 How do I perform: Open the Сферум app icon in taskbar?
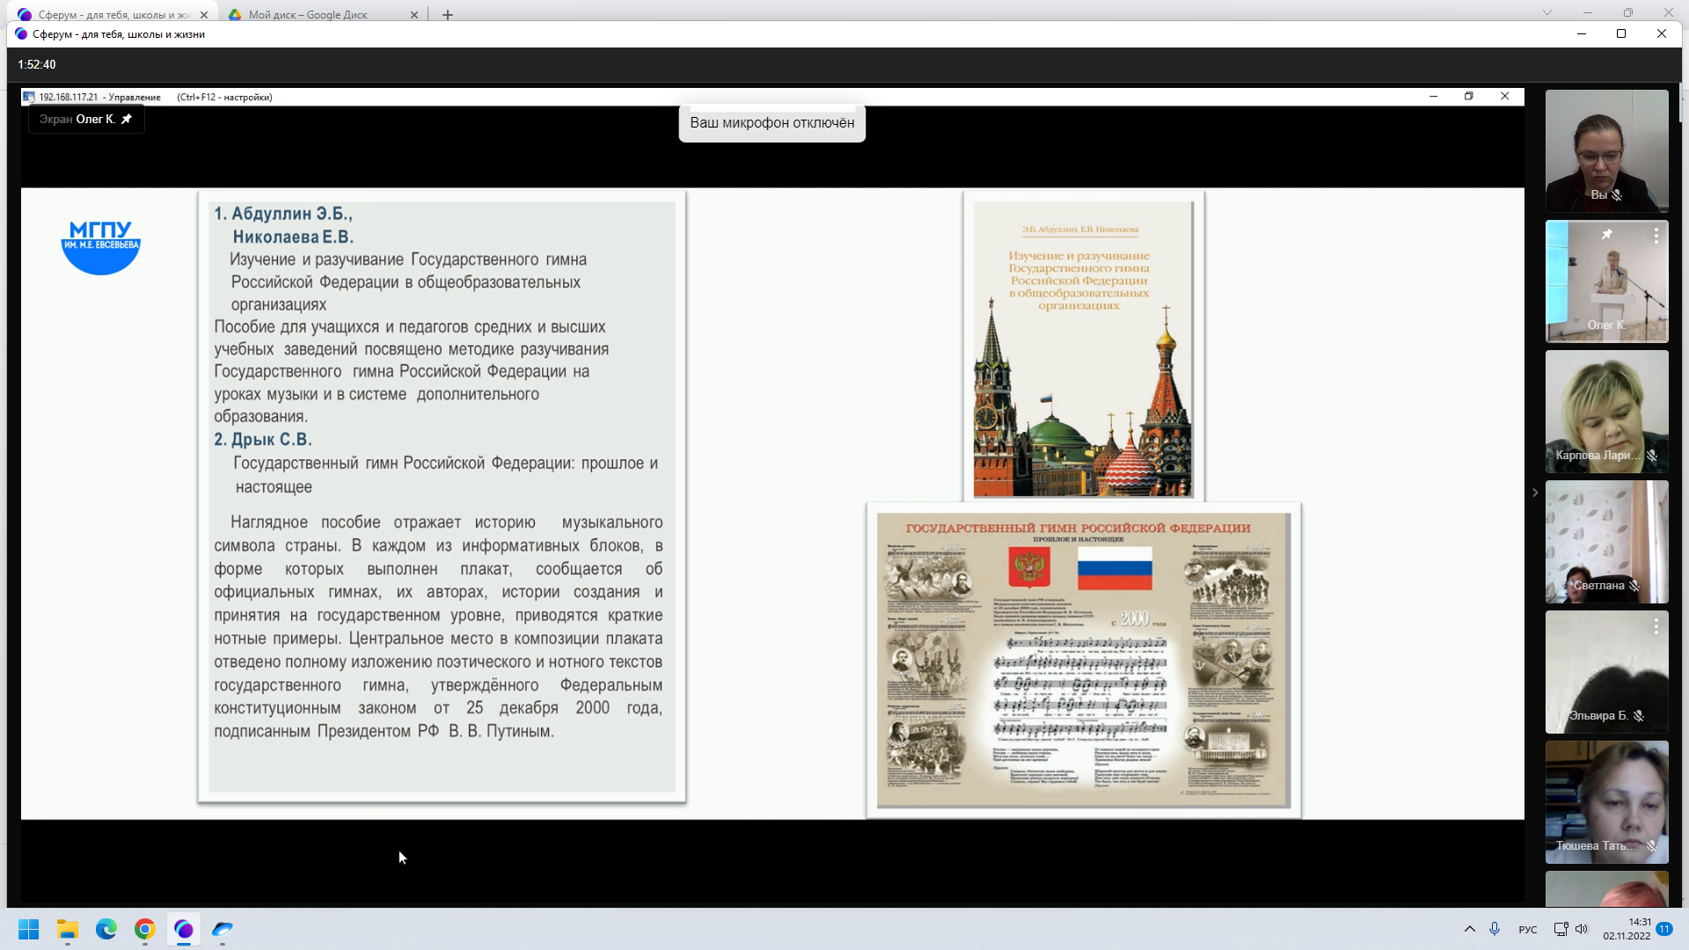184,929
